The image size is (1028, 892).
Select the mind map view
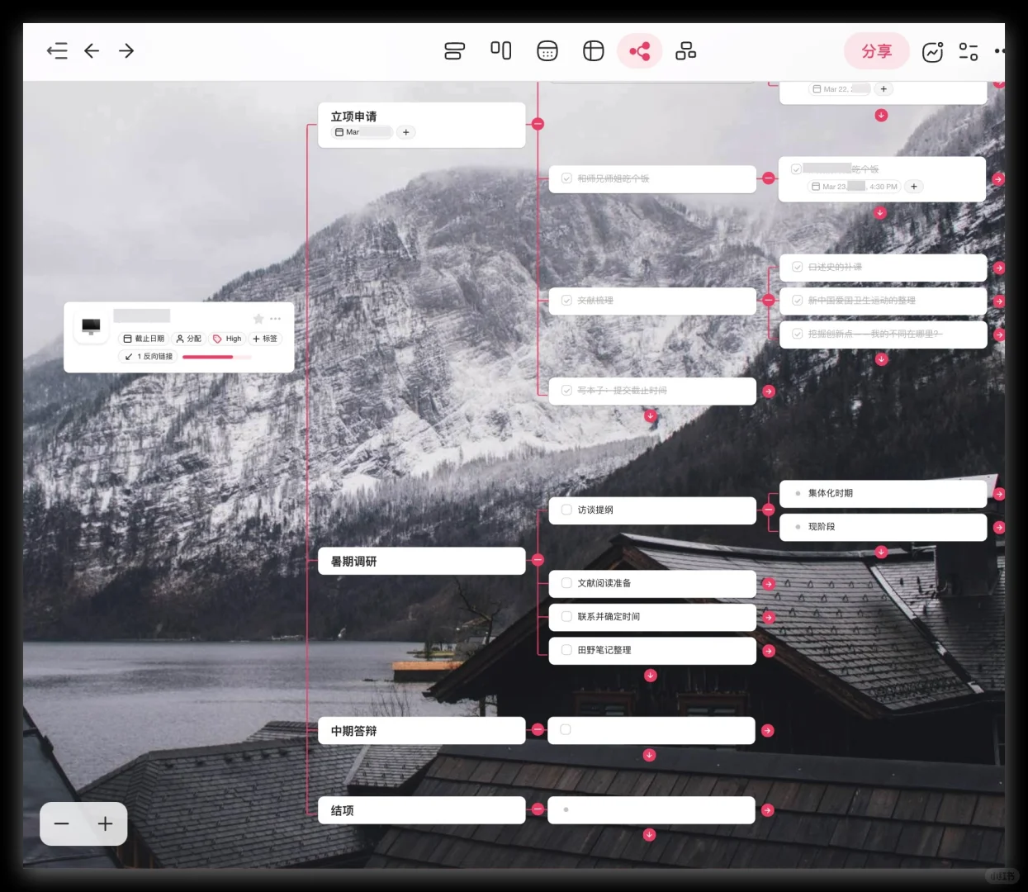coord(640,51)
